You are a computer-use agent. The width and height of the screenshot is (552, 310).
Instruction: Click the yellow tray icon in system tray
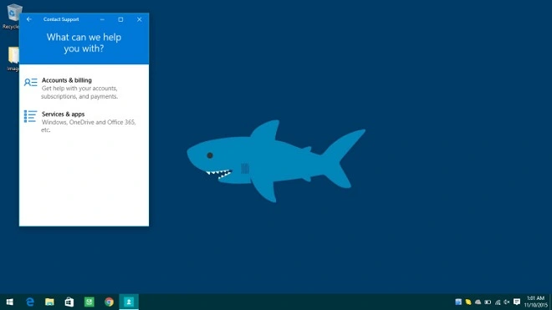pos(468,302)
